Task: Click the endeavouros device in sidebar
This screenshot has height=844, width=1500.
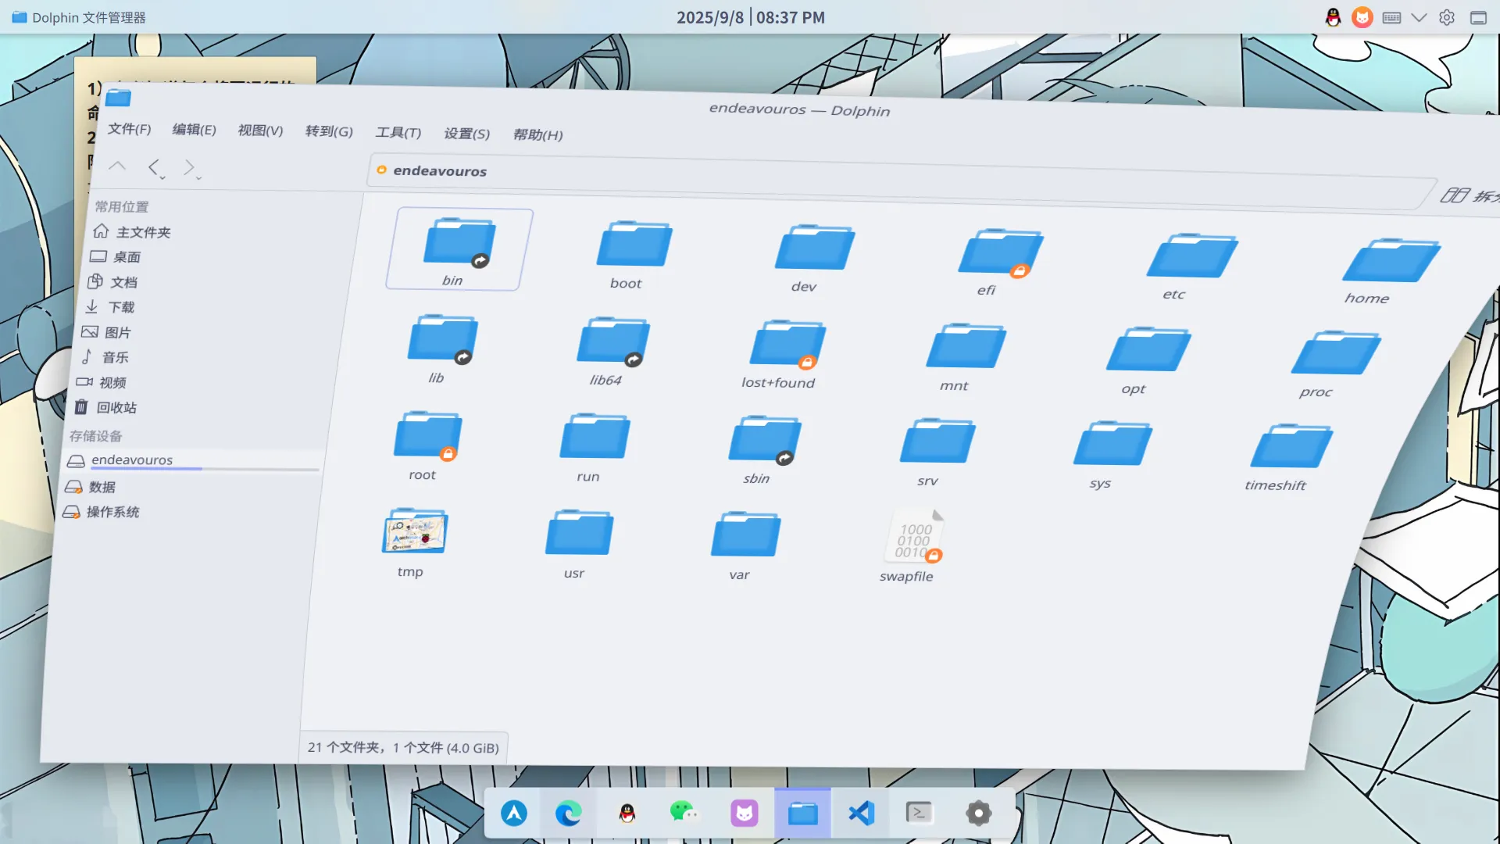Action: pos(131,460)
